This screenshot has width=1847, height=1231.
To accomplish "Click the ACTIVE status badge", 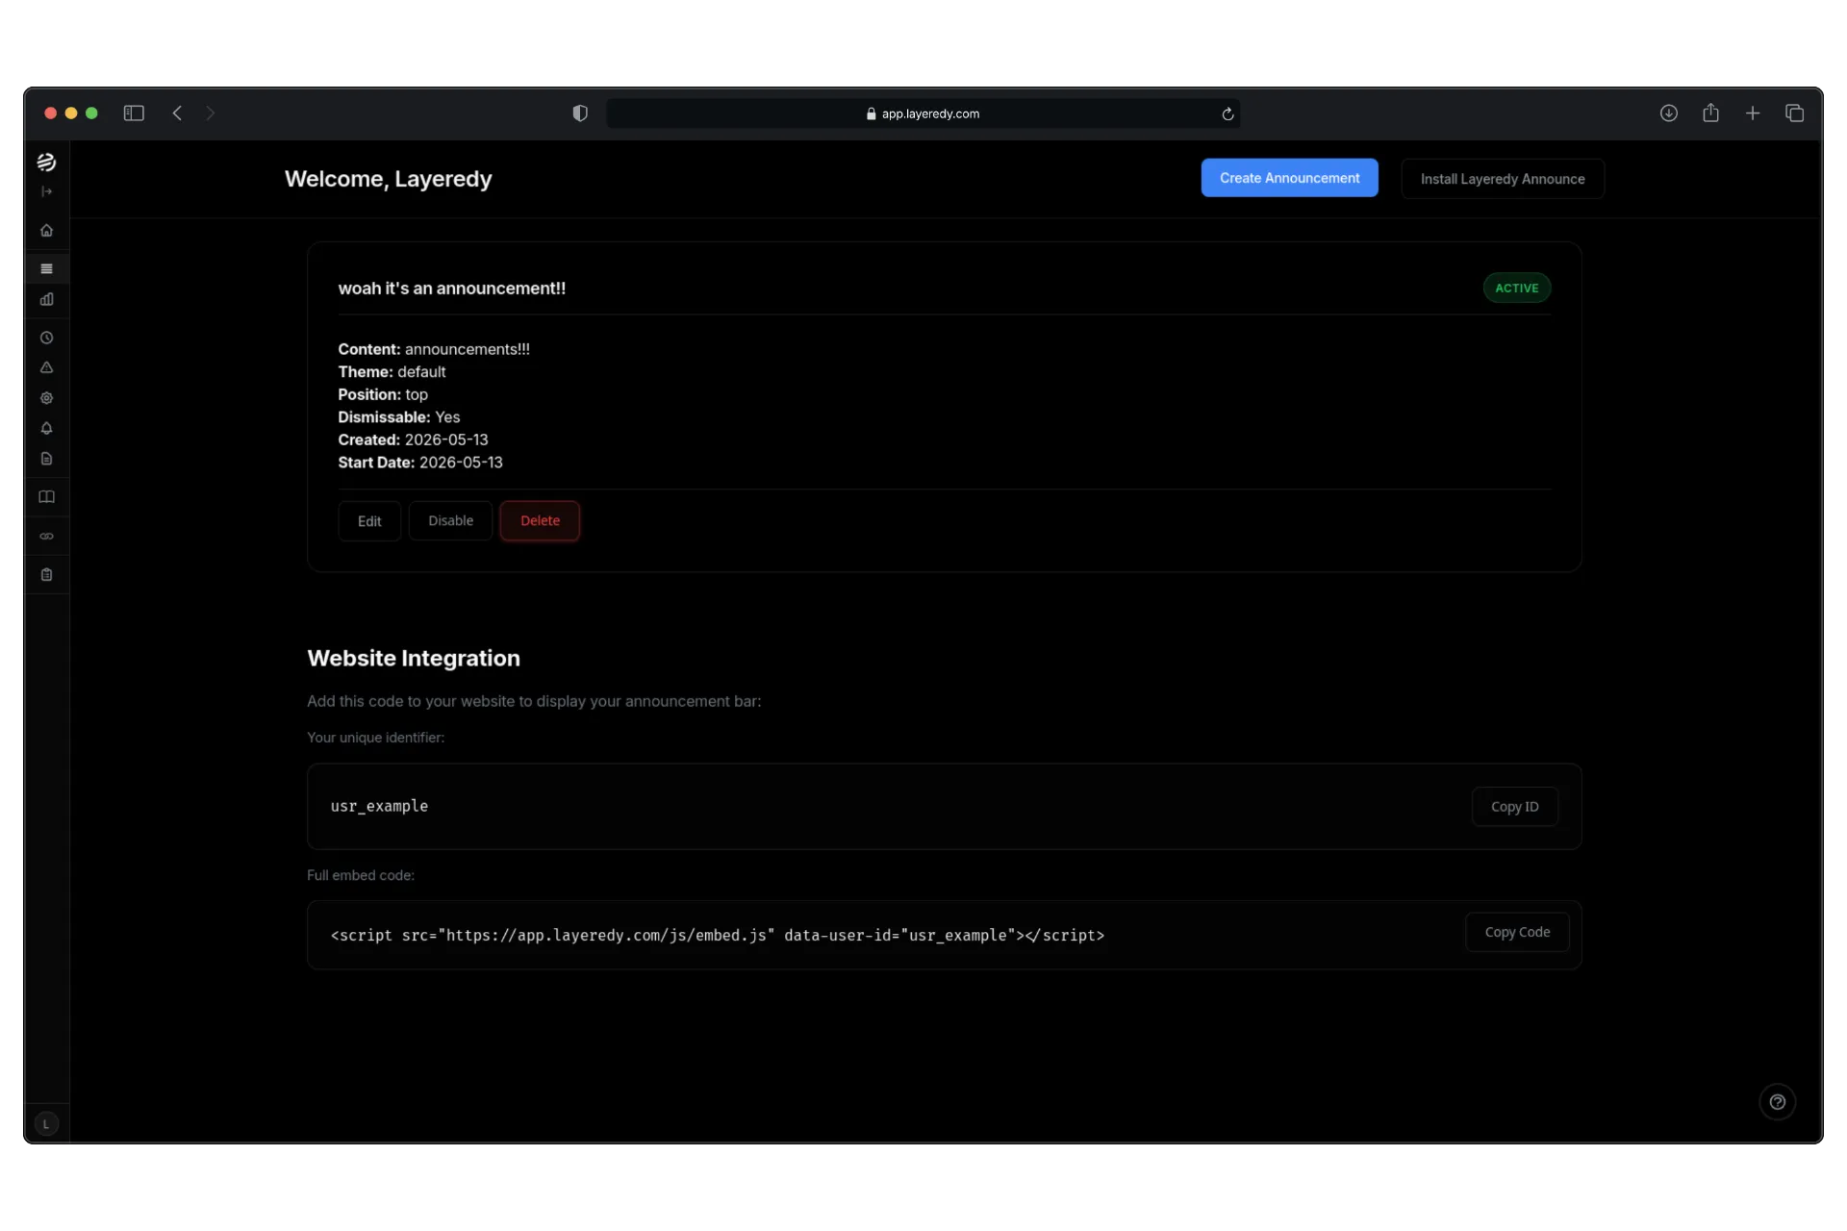I will click(x=1516, y=288).
